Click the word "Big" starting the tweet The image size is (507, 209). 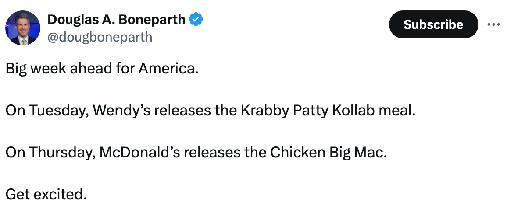pos(16,70)
